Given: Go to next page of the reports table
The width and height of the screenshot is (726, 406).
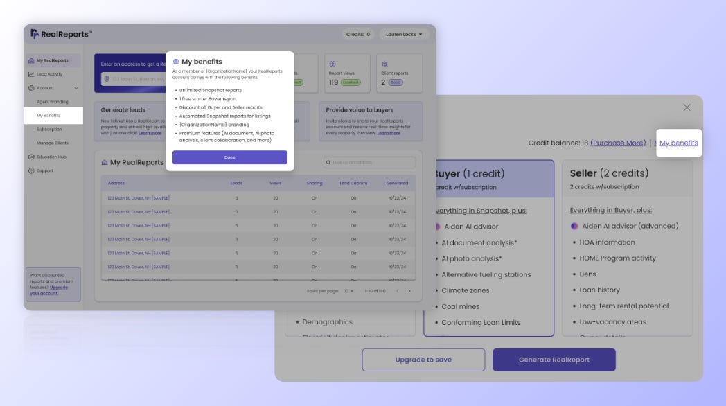Looking at the screenshot, I should coord(409,291).
